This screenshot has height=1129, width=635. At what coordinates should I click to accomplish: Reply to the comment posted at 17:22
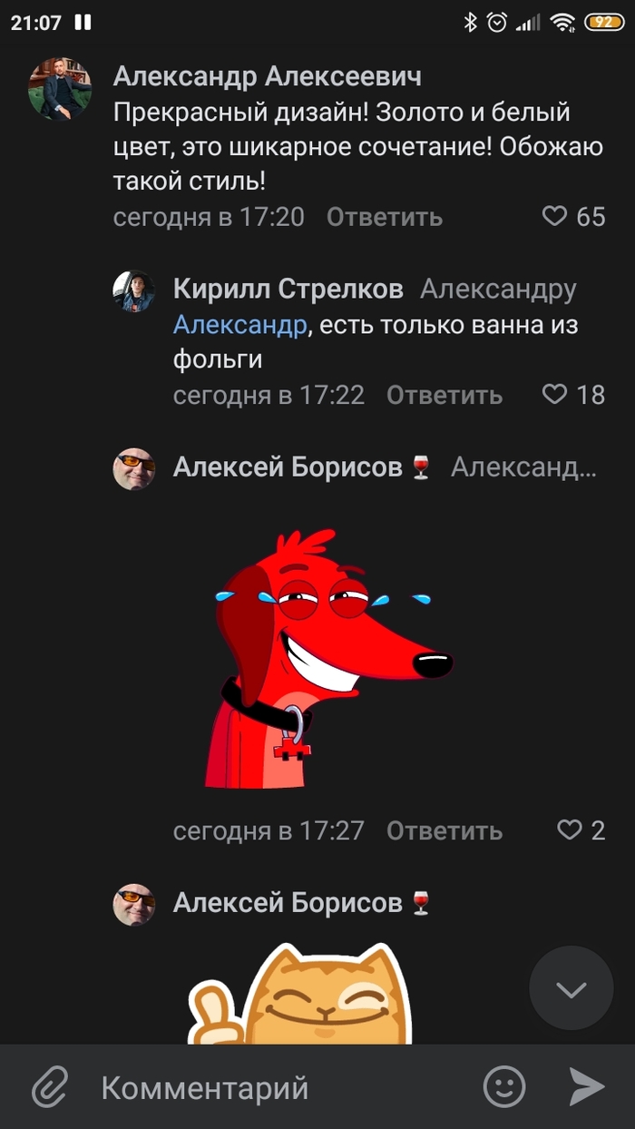[444, 395]
